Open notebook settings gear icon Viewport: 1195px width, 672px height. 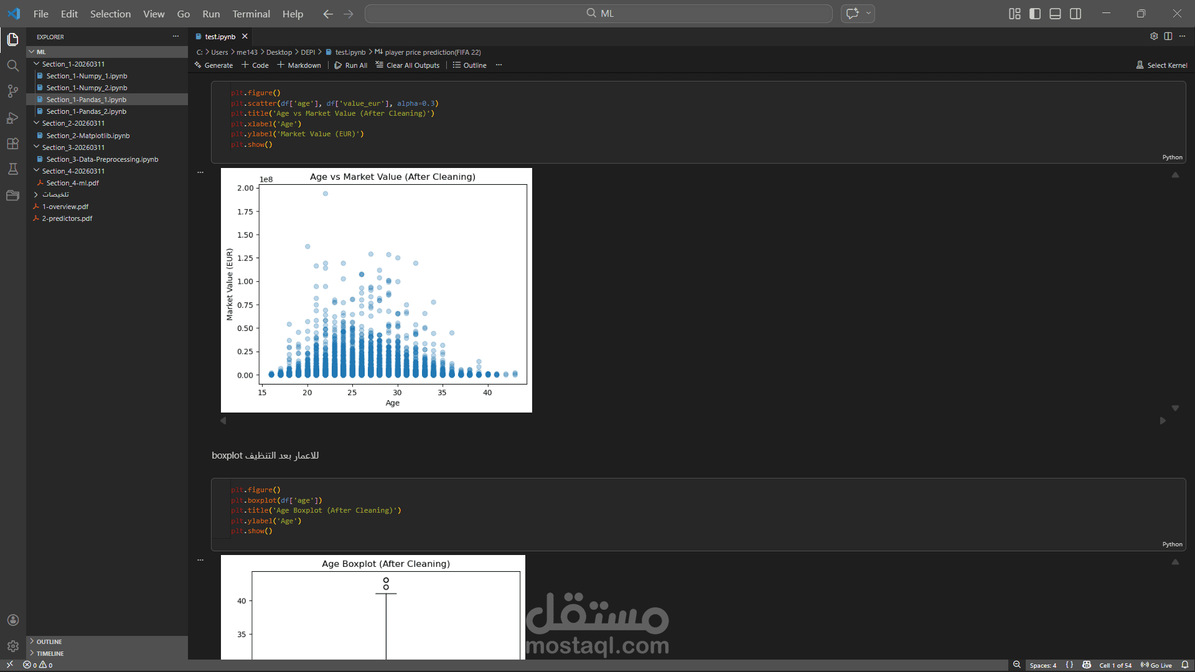[1154, 36]
